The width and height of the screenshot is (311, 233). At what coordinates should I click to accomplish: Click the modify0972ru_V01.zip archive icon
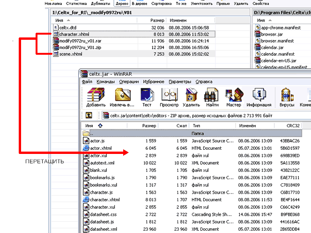click(x=56, y=47)
